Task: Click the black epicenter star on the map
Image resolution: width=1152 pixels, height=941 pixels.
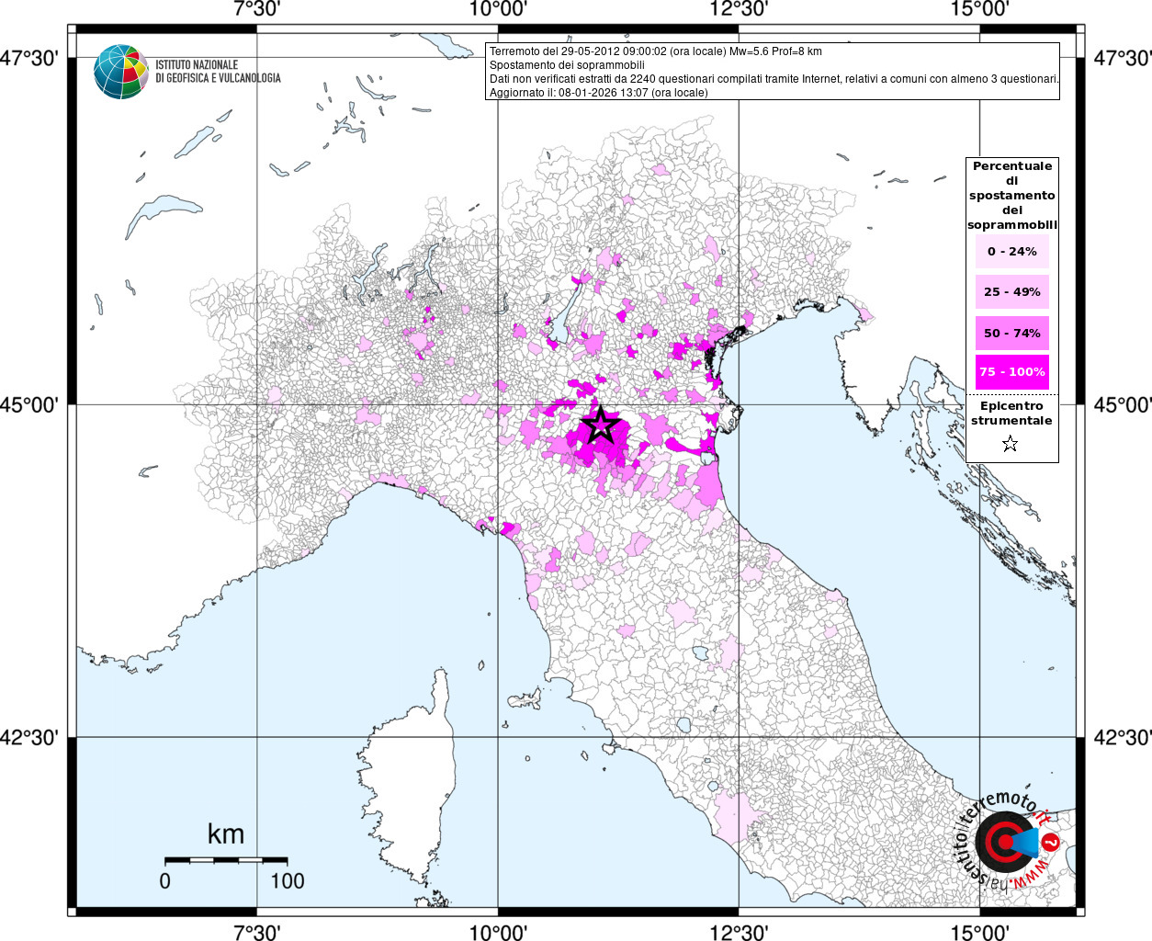Action: point(600,425)
